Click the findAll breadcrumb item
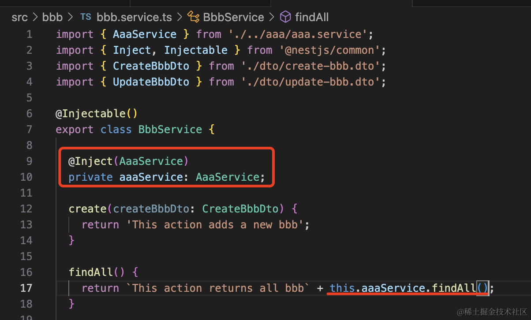Viewport: 531px width, 320px height. pos(312,17)
